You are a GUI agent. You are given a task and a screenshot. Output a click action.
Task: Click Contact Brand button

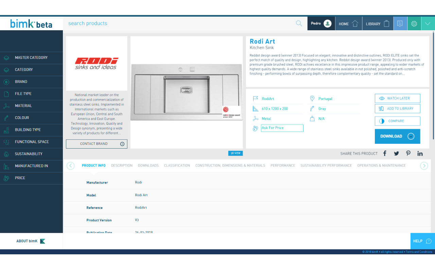coord(97,144)
